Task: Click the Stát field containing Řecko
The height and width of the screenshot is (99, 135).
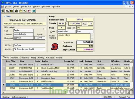Action: [23, 30]
